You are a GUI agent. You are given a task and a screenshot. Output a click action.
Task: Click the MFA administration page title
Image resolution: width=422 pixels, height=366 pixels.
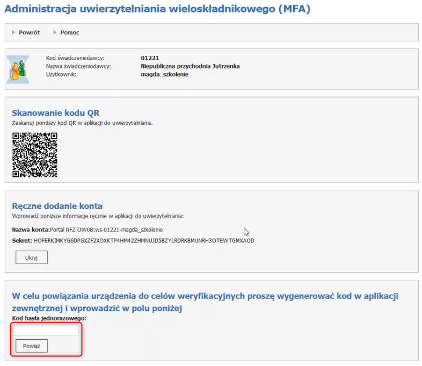[157, 9]
